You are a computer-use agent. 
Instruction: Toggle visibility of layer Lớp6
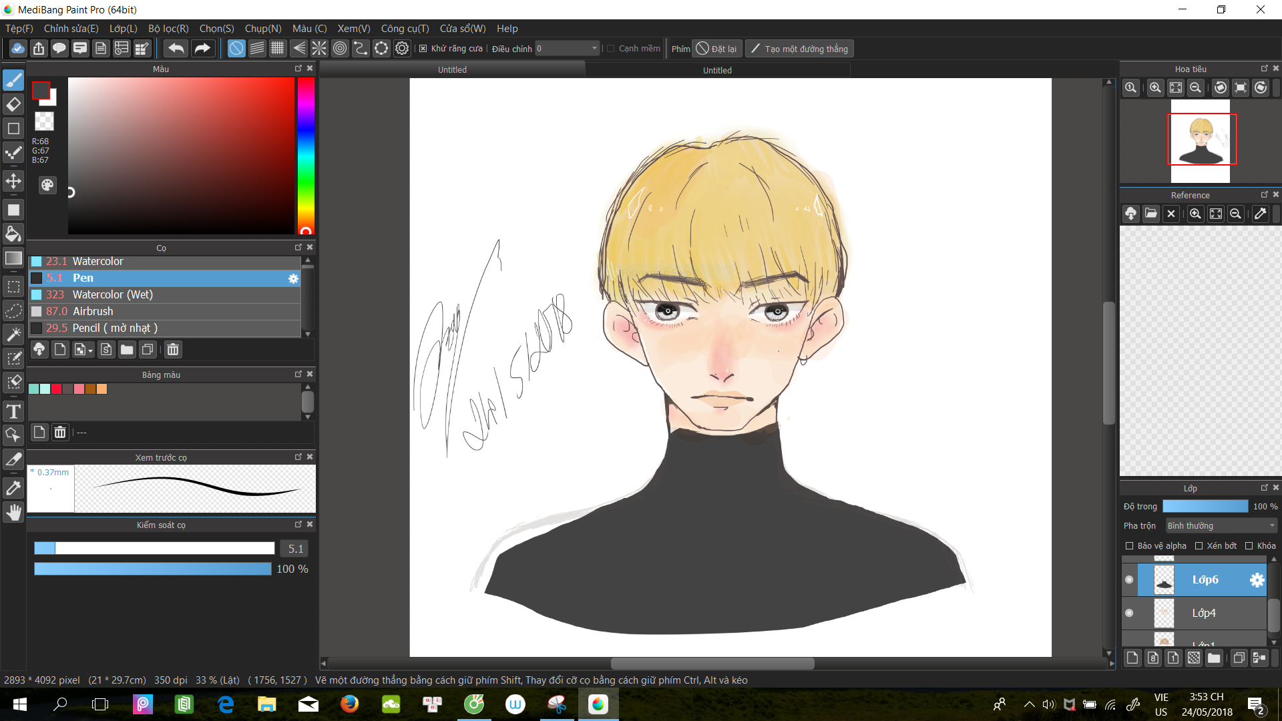[x=1129, y=579]
